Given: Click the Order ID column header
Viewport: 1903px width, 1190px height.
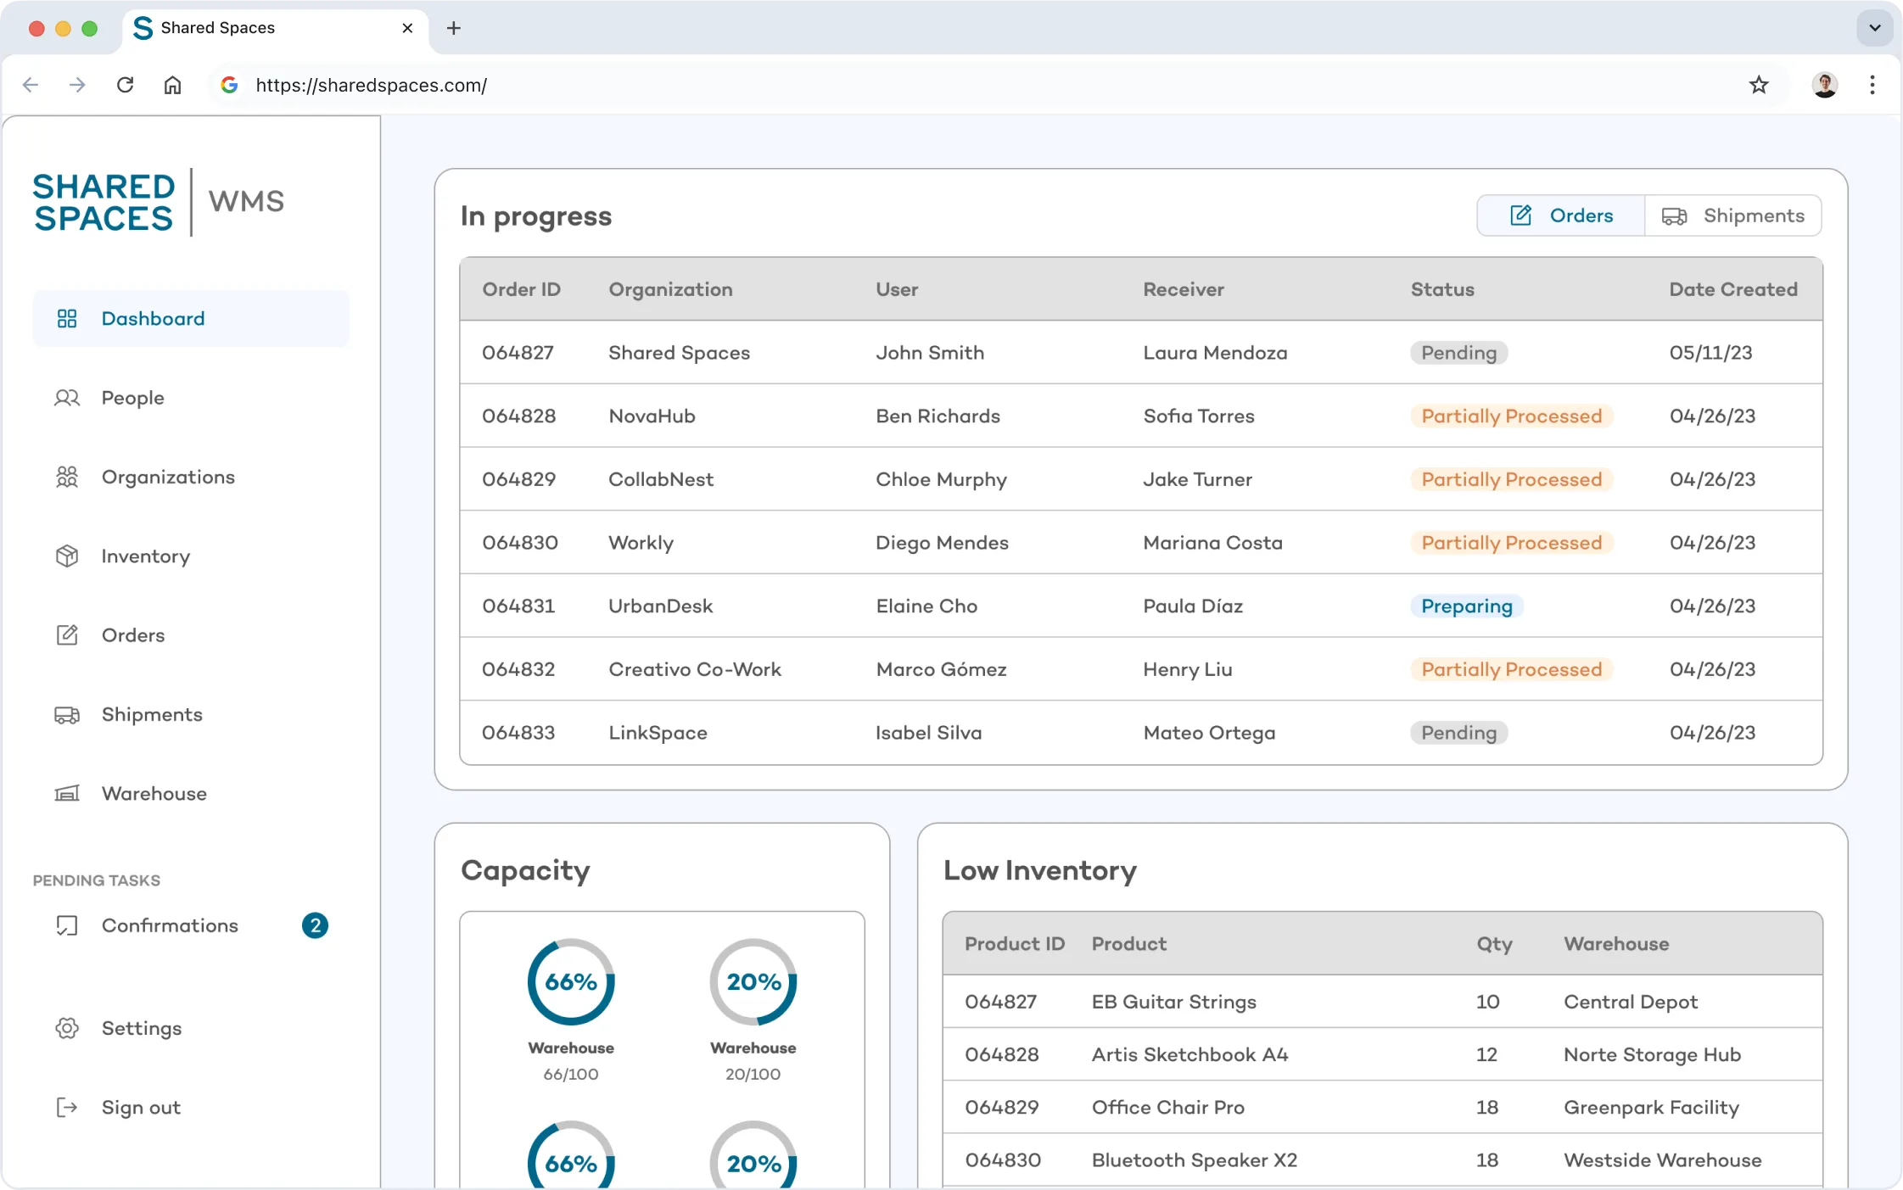Looking at the screenshot, I should 521,289.
